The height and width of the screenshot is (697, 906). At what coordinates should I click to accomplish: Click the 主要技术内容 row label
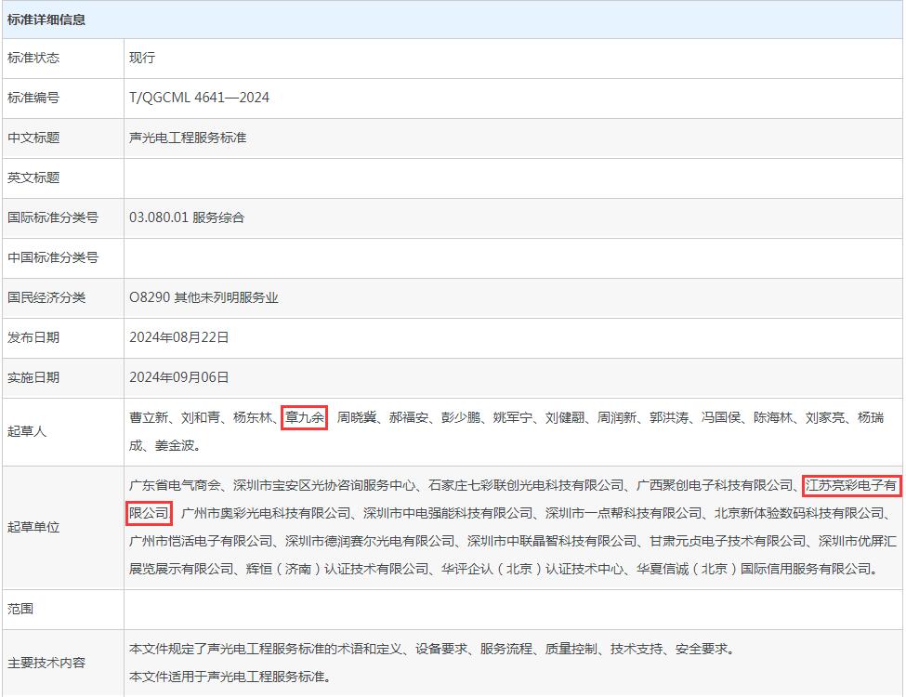coord(46,663)
